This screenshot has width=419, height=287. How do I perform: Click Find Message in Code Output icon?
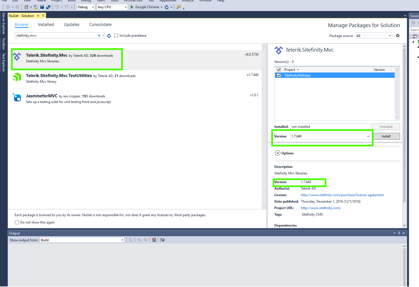131,240
